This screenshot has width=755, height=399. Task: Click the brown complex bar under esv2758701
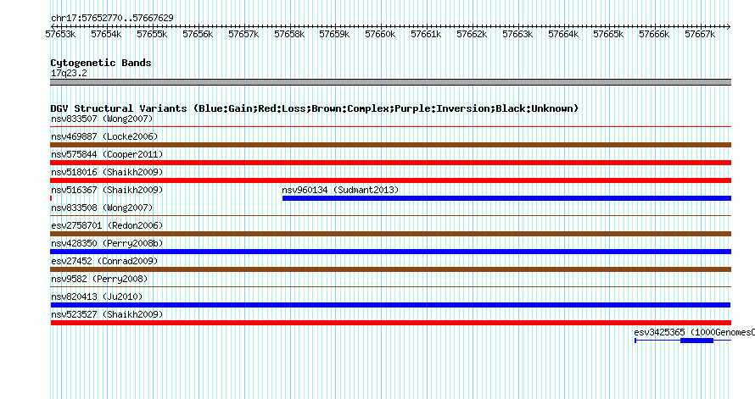[390, 234]
